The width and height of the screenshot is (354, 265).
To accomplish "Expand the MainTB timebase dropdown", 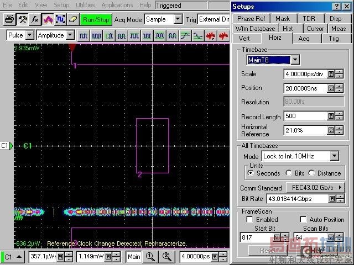I will [295, 60].
